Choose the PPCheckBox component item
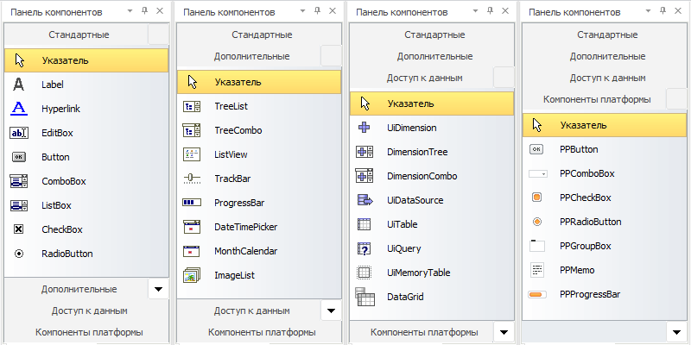 585,198
